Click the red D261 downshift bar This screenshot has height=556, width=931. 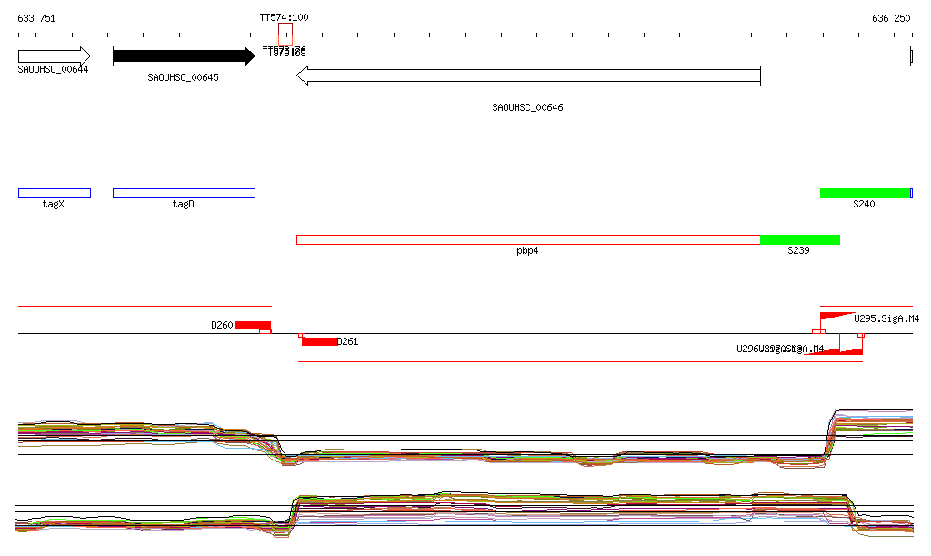pos(319,341)
